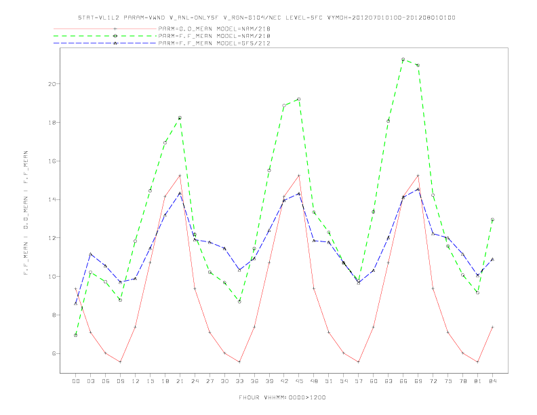Click the x-axis title FHOUR VHHMM=0000>1200
Image resolution: width=537 pixels, height=415 pixels.
pyautogui.click(x=282, y=397)
